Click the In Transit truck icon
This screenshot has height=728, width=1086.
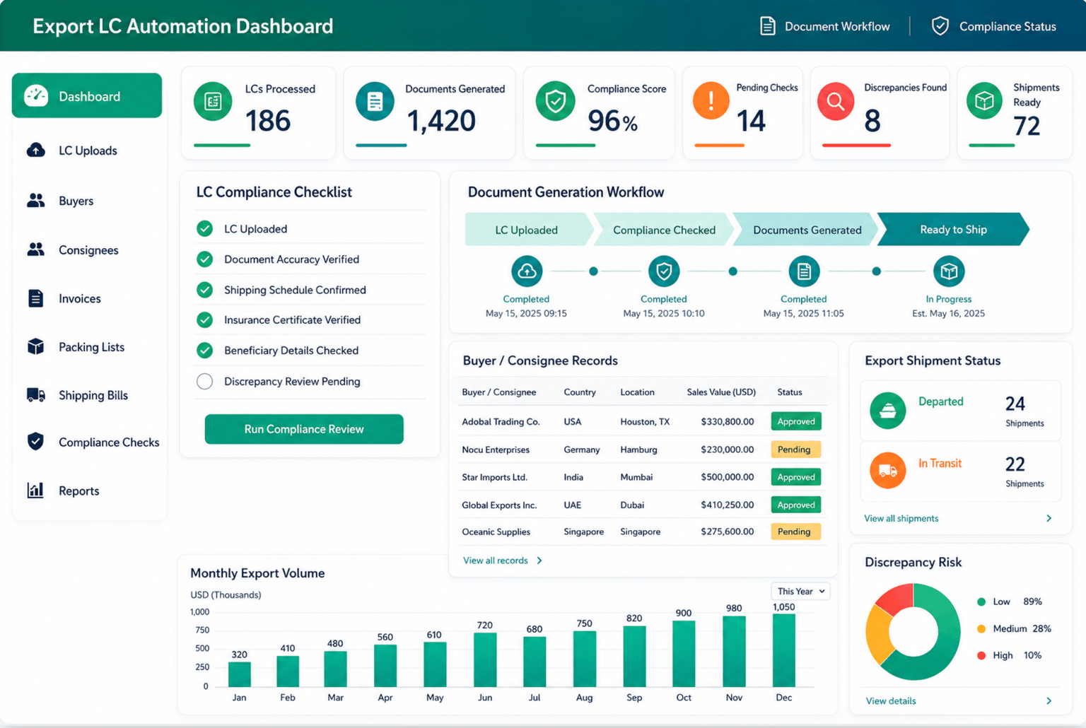pos(888,470)
